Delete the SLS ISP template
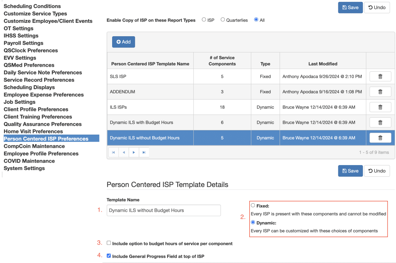 [380, 76]
